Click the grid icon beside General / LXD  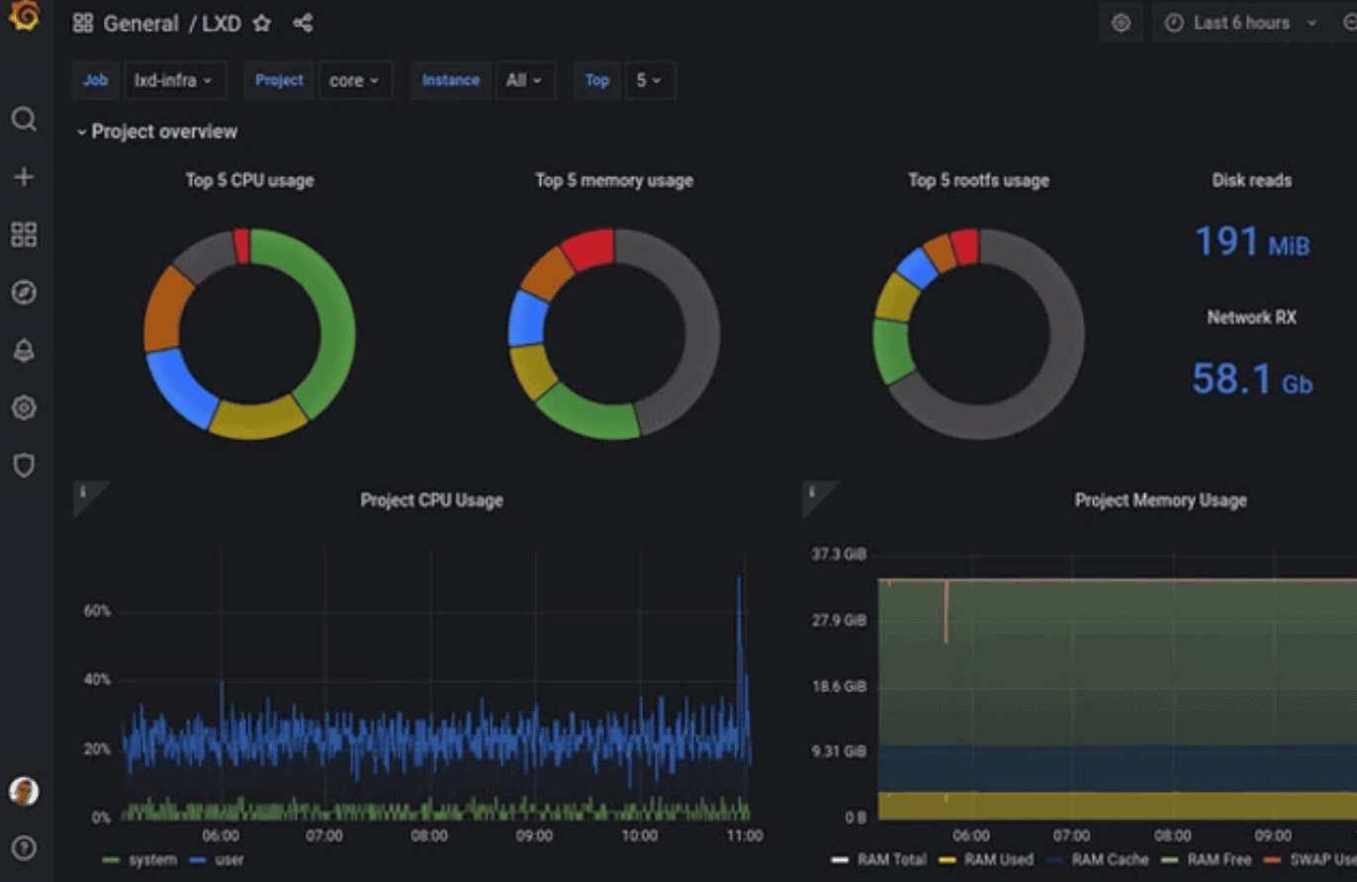coord(83,23)
